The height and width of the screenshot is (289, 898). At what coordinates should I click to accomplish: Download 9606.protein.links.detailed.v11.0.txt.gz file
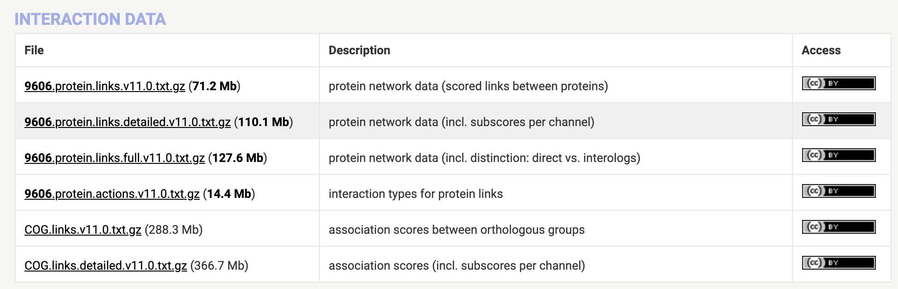[x=128, y=122]
